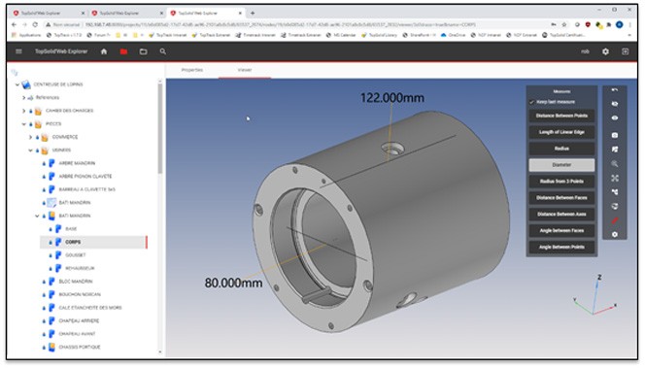Click the Distance Between Points button
This screenshot has height=368, width=645.
561,116
